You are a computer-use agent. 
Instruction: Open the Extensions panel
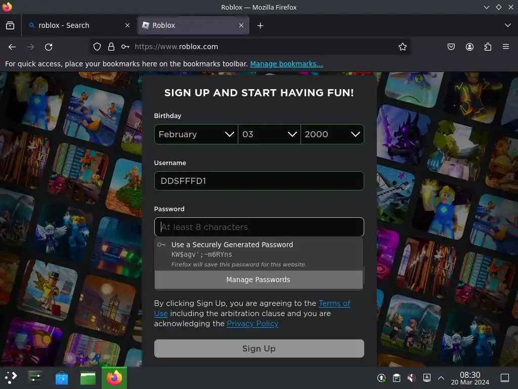[x=488, y=47]
